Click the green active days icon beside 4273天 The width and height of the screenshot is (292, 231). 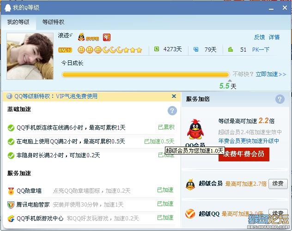point(157,49)
